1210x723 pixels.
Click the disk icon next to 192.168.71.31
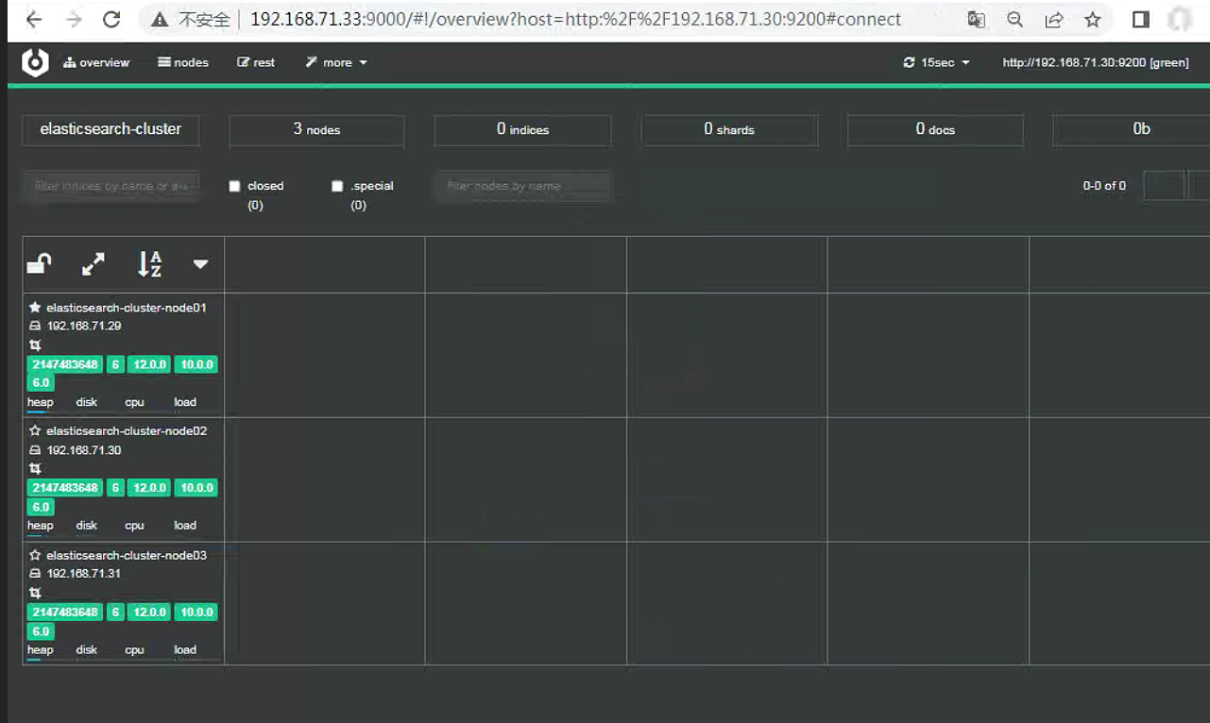pos(35,573)
